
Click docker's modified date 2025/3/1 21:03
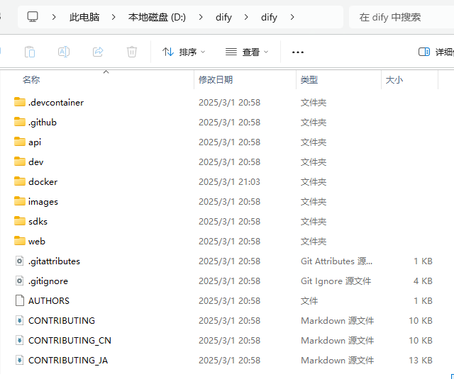click(x=229, y=182)
